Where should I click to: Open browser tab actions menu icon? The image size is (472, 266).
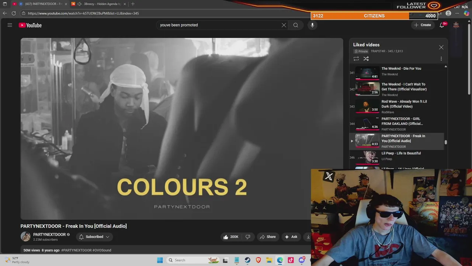(5, 4)
